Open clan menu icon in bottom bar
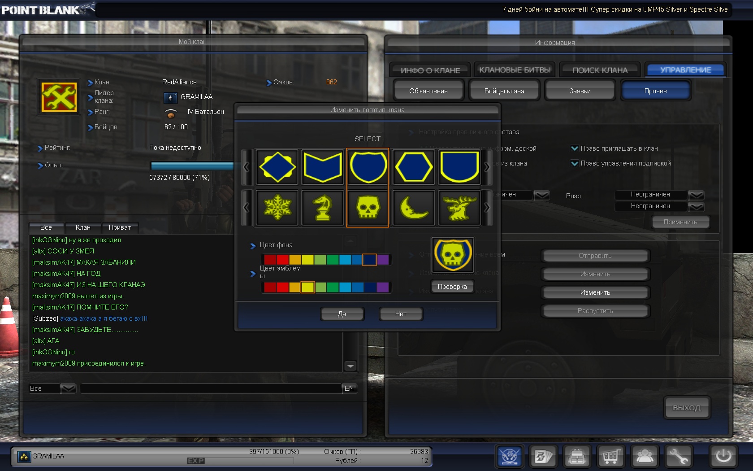Viewport: 753px width, 471px height. 510,457
